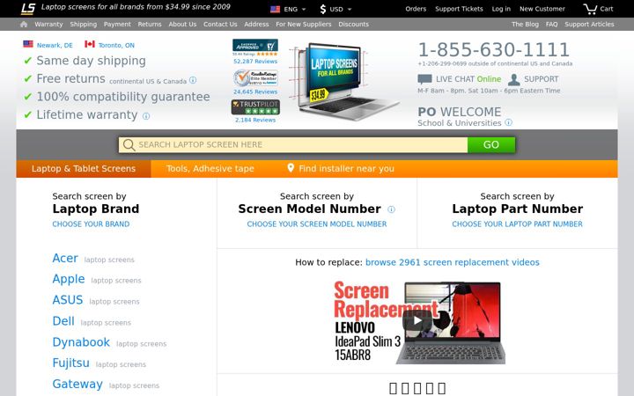Open Shipping menu item
Screen dimensions: 634x396
pyautogui.click(x=84, y=25)
